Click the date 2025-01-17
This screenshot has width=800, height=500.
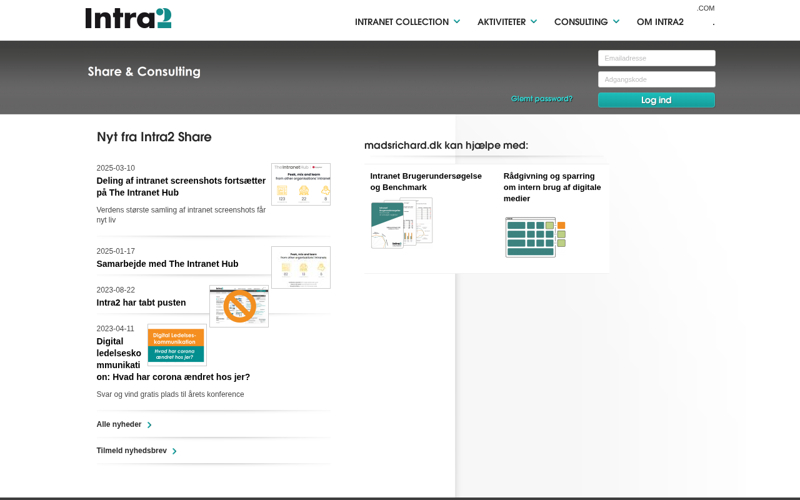click(x=116, y=251)
